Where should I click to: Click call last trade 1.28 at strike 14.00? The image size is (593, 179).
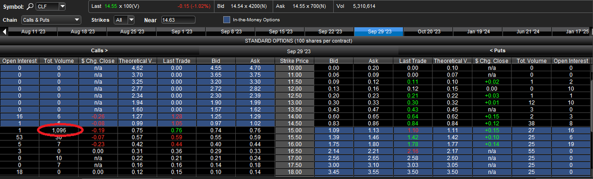click(x=176, y=116)
